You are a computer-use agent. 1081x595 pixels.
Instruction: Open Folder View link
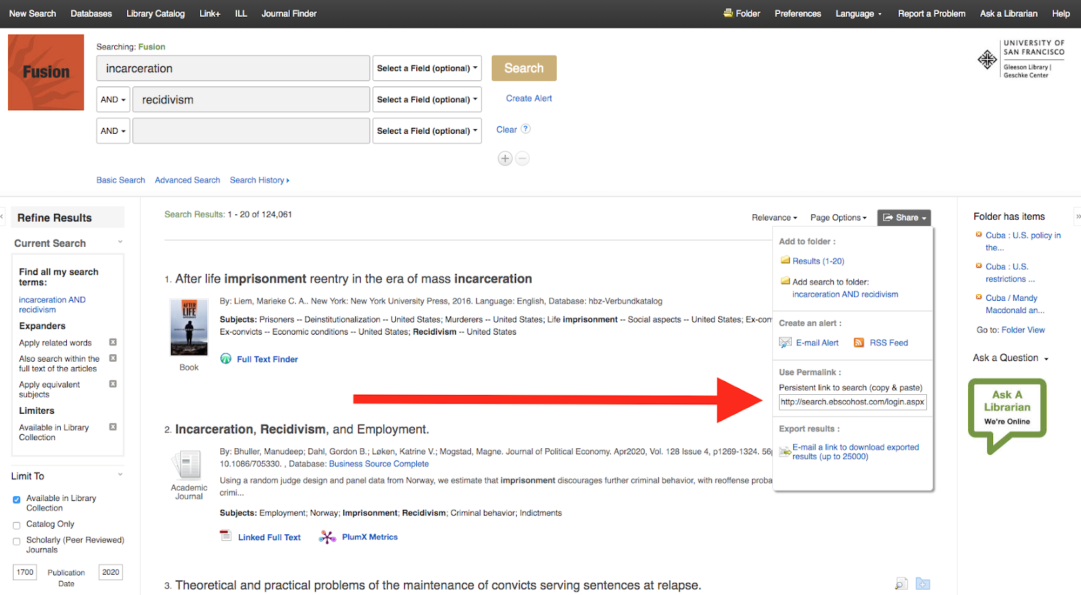coord(1023,330)
